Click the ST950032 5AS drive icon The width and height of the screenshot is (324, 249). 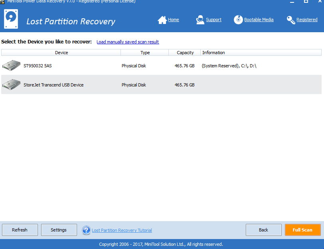coord(11,65)
